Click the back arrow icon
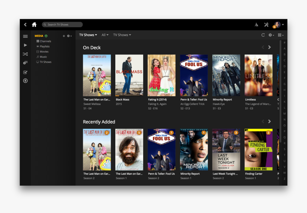This screenshot has width=307, height=213. pyautogui.click(x=25, y=25)
